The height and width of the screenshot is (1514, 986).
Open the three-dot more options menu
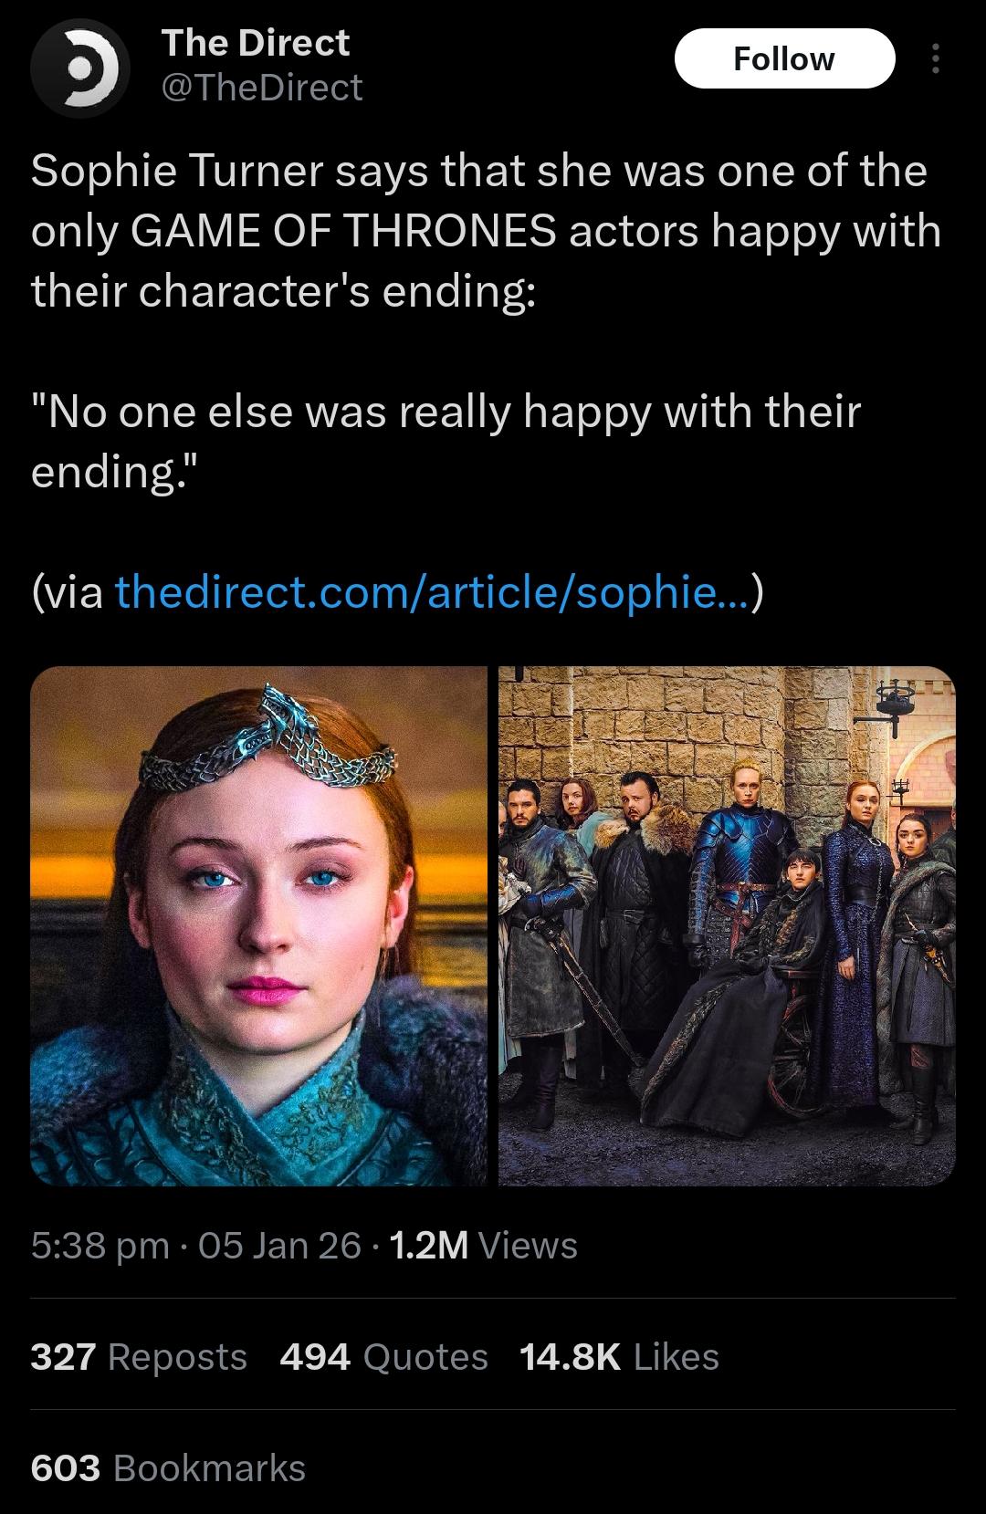(934, 59)
